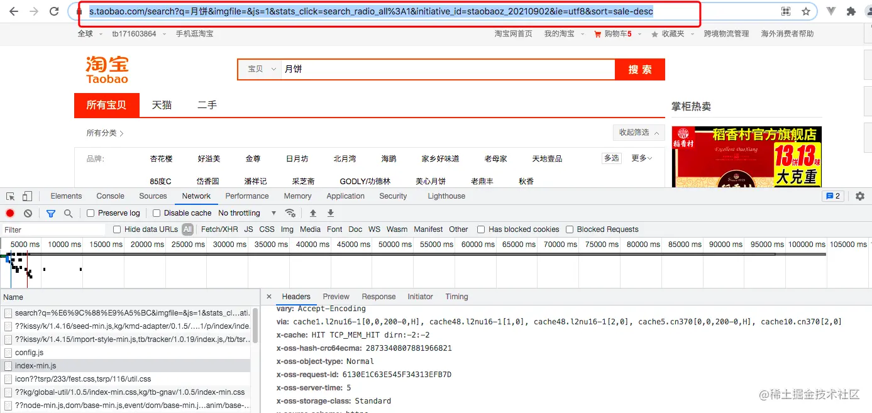This screenshot has width=872, height=413.
Task: Click the 多选 multi-select button
Action: click(x=612, y=158)
